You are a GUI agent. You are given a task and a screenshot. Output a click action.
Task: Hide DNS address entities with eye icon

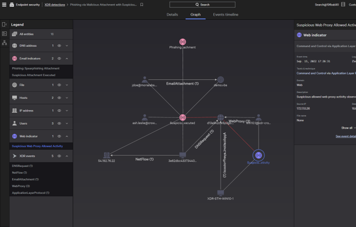(59, 46)
